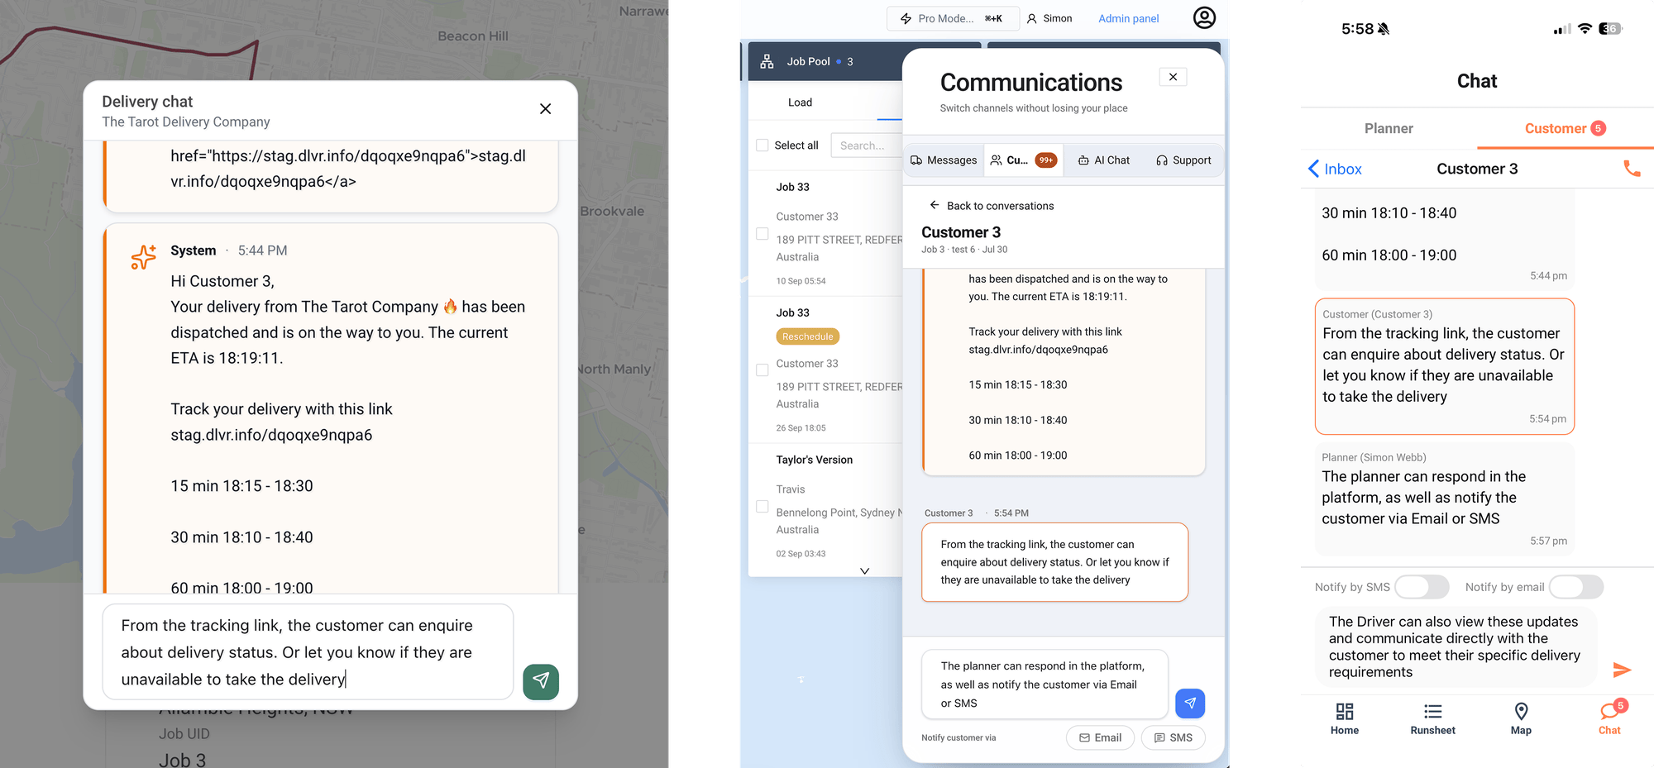Select Customer 3's 5:54 PM message bubble in Communications

click(1054, 562)
